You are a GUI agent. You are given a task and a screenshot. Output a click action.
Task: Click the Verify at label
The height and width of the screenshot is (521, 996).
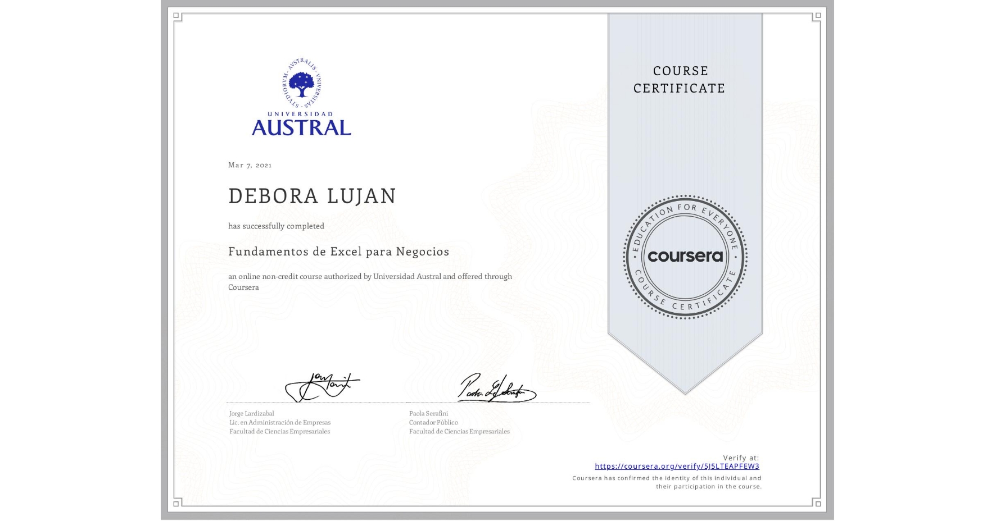[740, 457]
